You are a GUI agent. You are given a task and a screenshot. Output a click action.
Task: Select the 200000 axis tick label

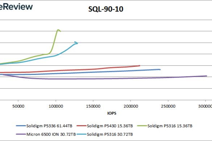pyautogui.click(x=131, y=106)
